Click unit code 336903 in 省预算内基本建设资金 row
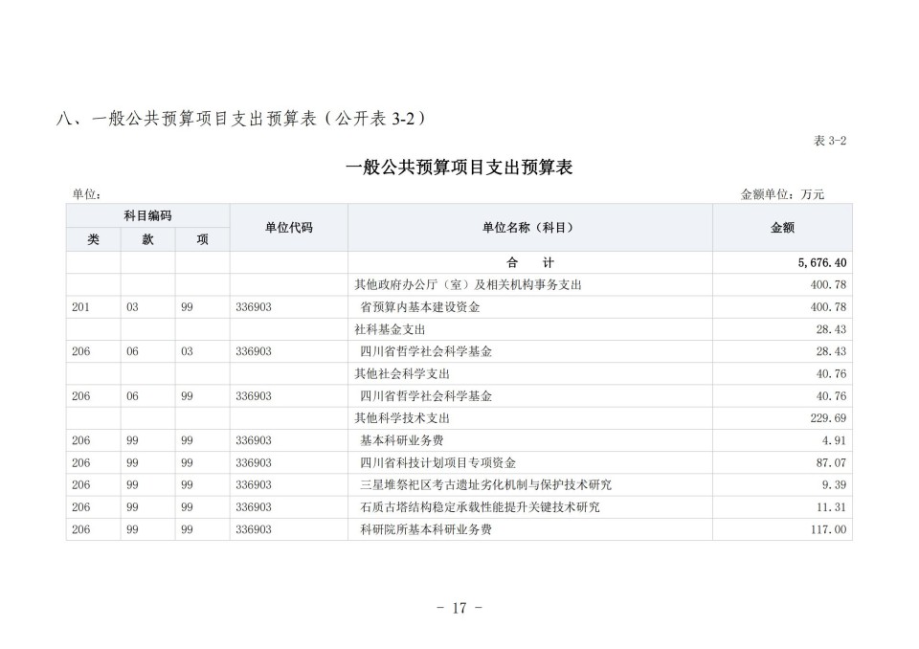This screenshot has width=919, height=649. 253,307
